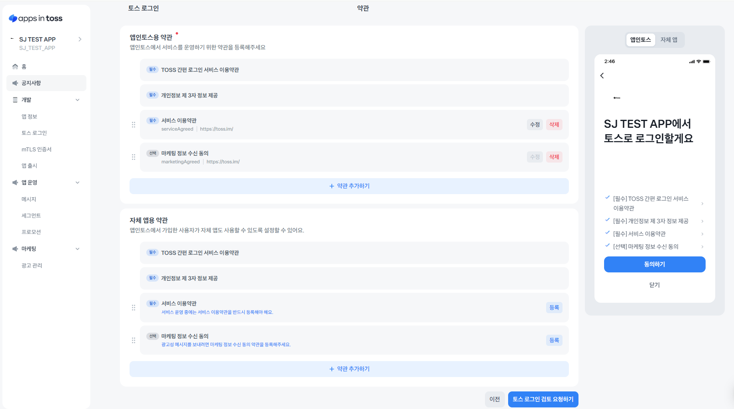734x409 pixels.
Task: Click 토스 로그인 검토 요청하기 button
Action: point(543,399)
